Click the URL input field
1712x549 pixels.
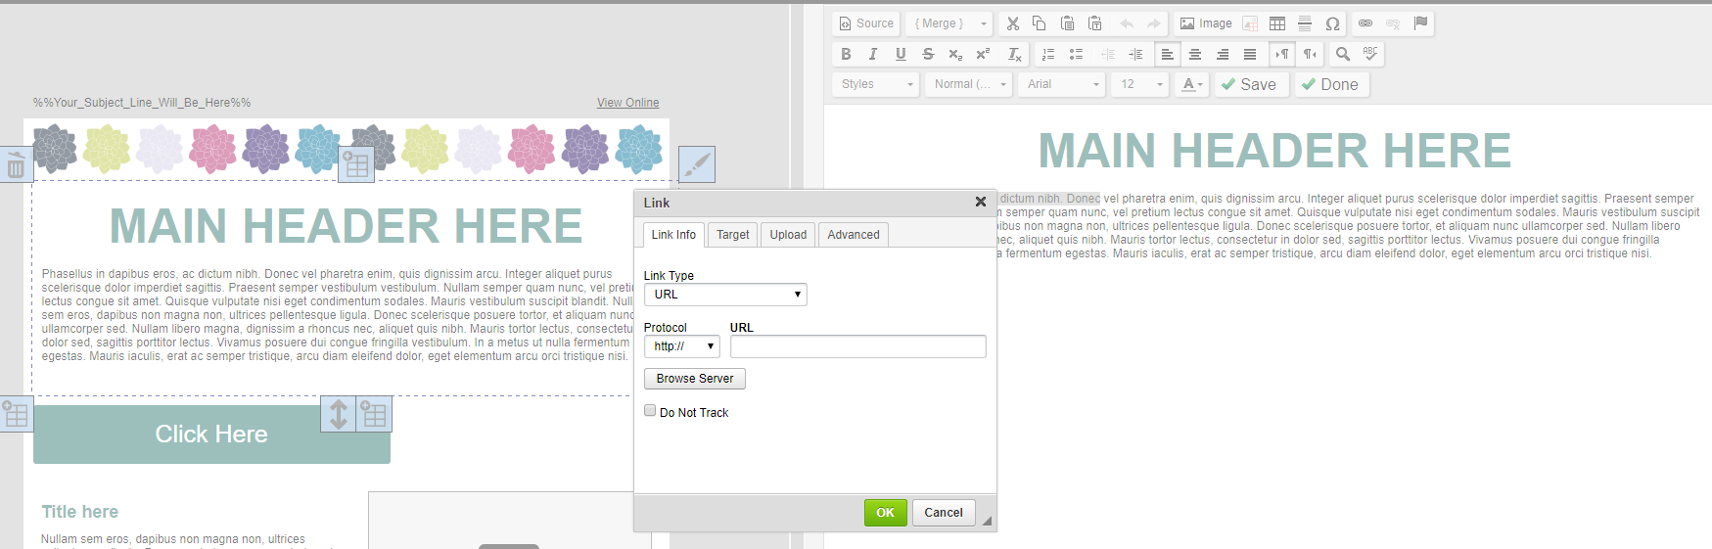(858, 346)
